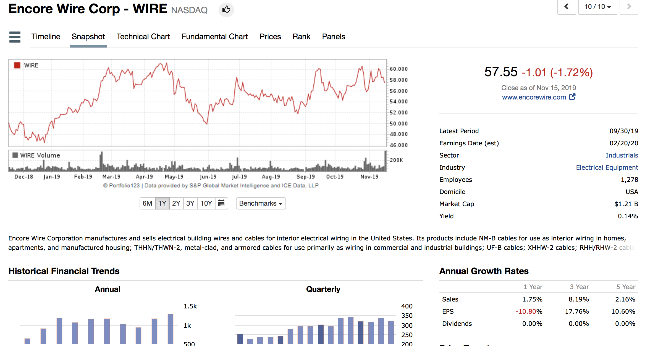Image resolution: width=645 pixels, height=346 pixels.
Task: Click external link icon beside encorewire.com
Action: 572,97
